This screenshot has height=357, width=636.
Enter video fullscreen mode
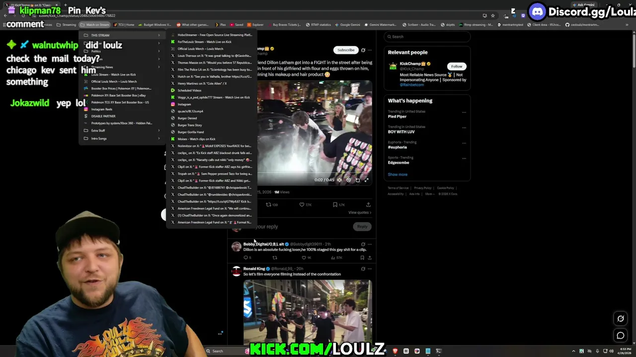click(x=367, y=180)
